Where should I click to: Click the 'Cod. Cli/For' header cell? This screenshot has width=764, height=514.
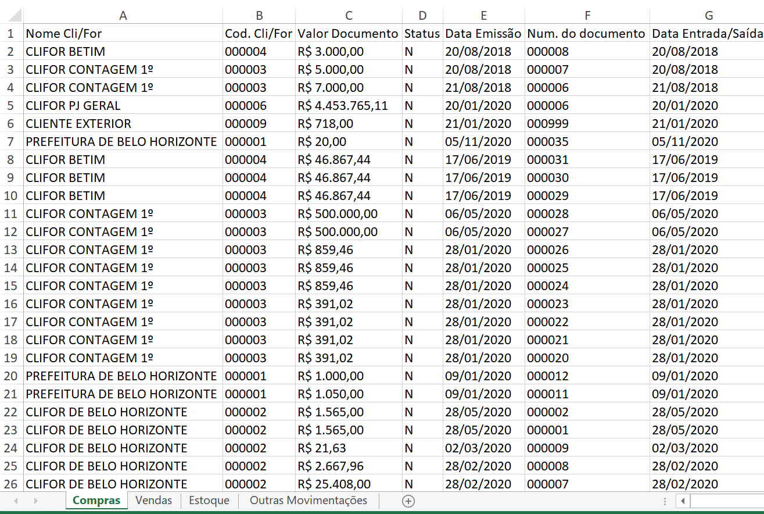tap(259, 34)
